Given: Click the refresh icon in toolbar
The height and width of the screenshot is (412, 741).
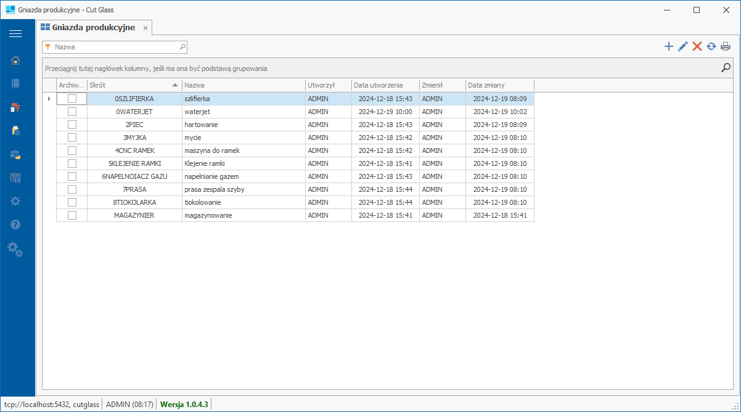Looking at the screenshot, I should coord(711,46).
